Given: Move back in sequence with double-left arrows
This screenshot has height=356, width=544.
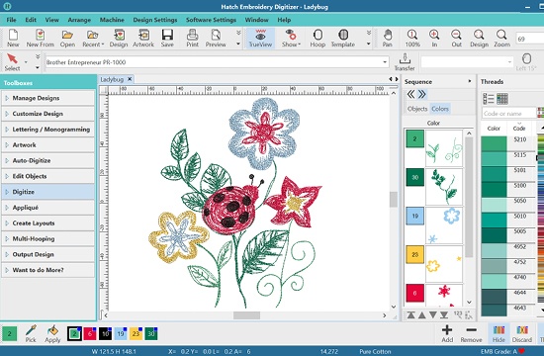Looking at the screenshot, I should click(x=410, y=94).
